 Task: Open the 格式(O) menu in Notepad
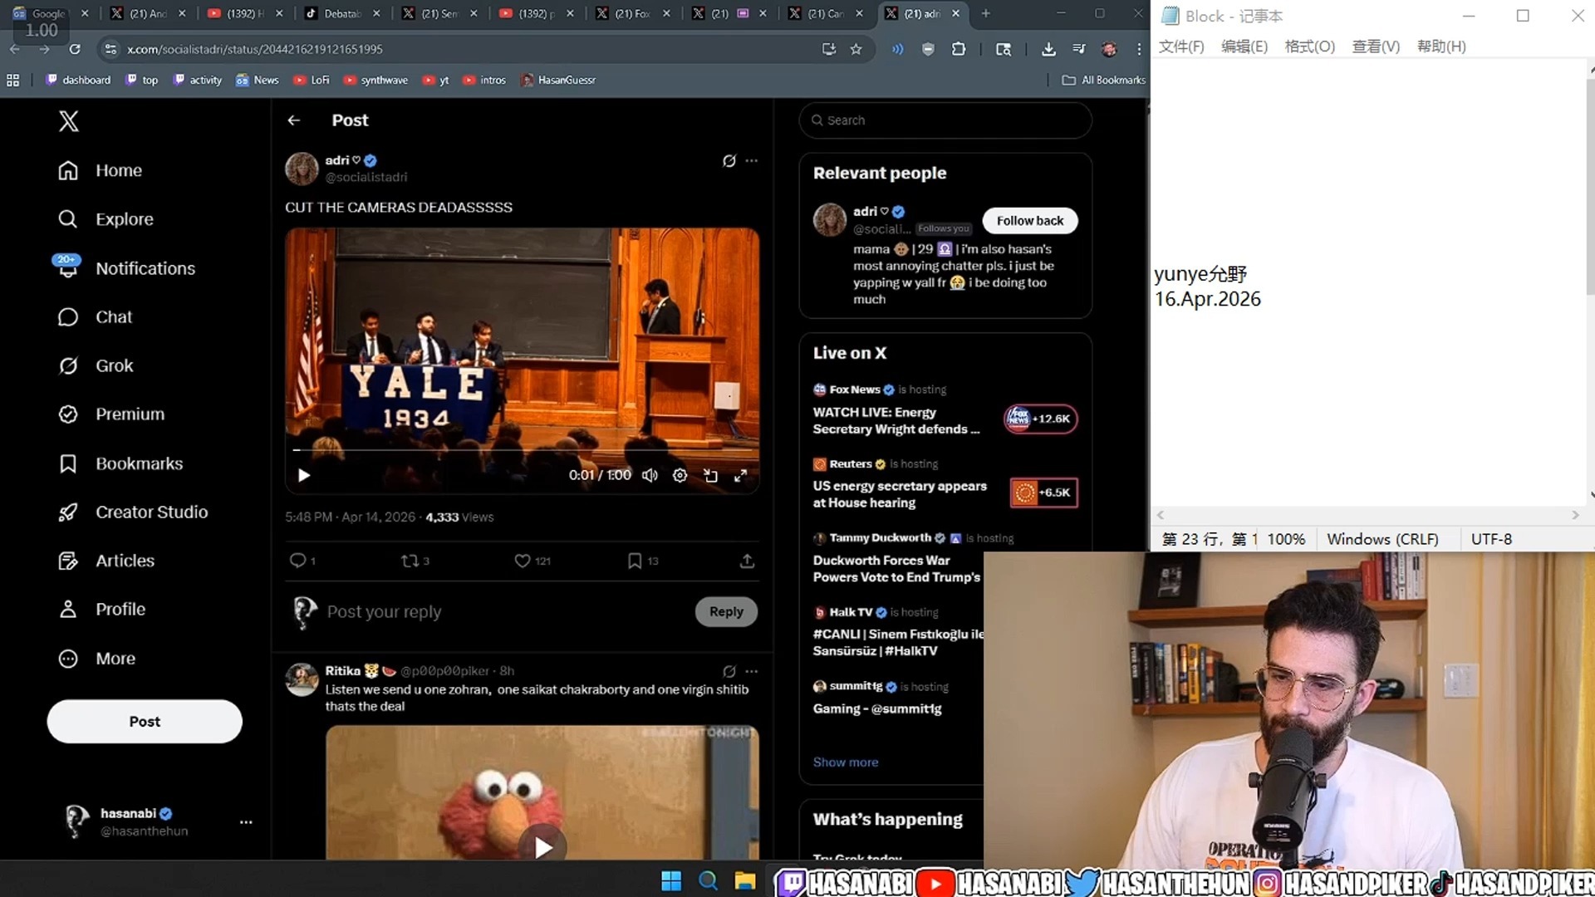[1310, 47]
